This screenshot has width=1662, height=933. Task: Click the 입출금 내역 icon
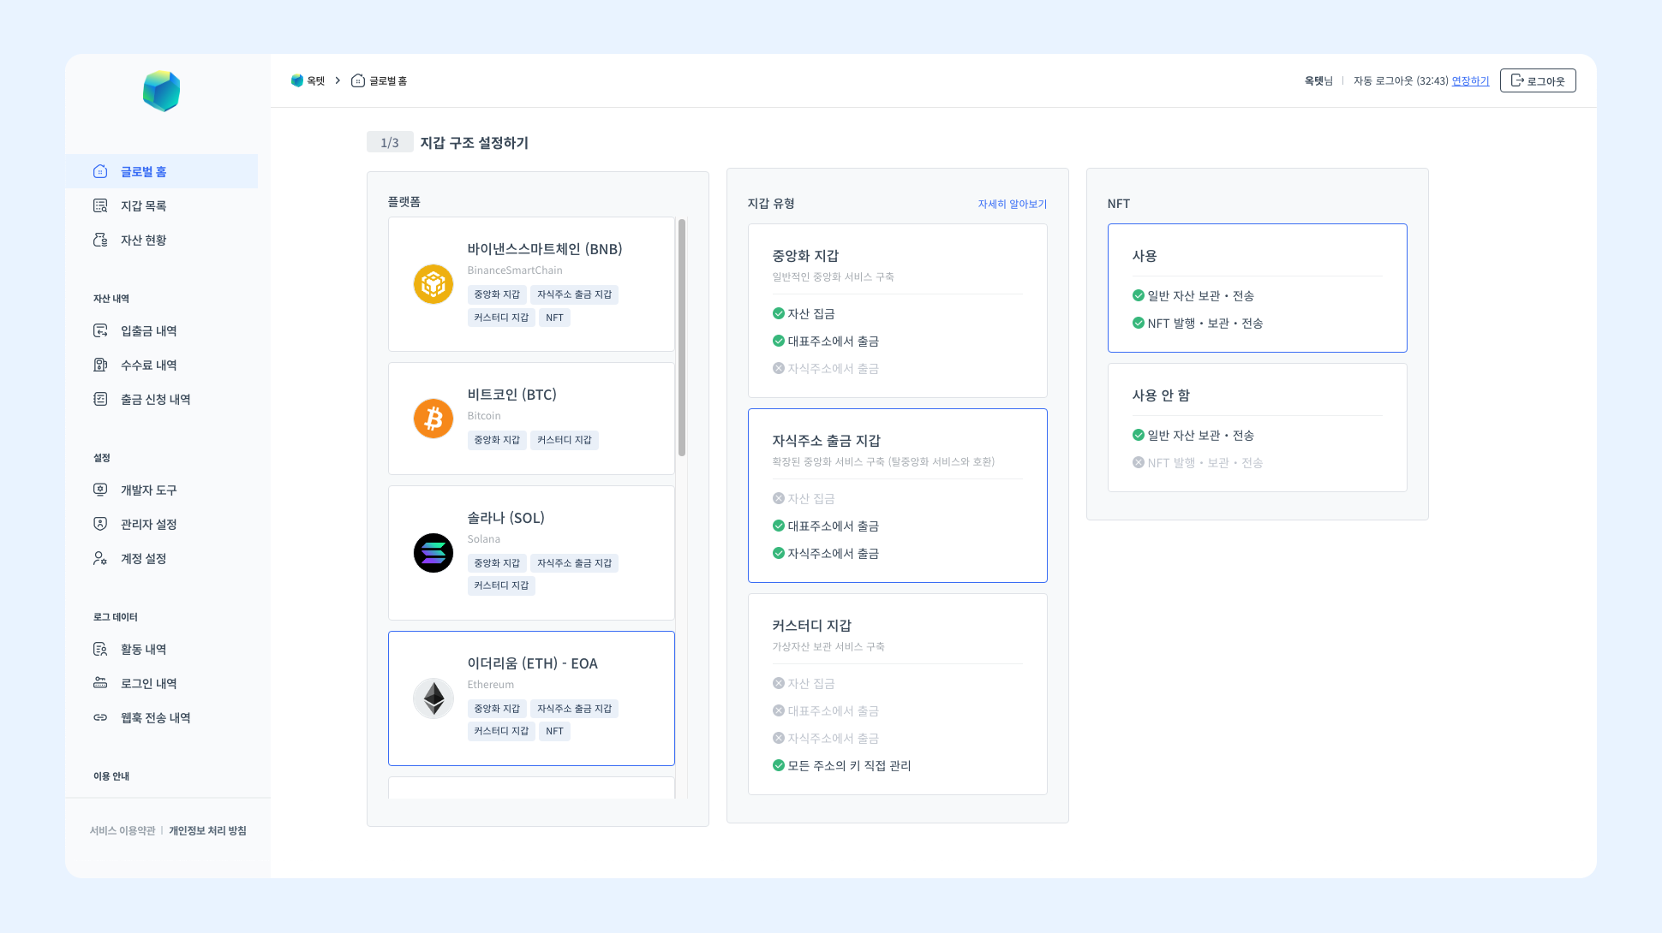100,330
